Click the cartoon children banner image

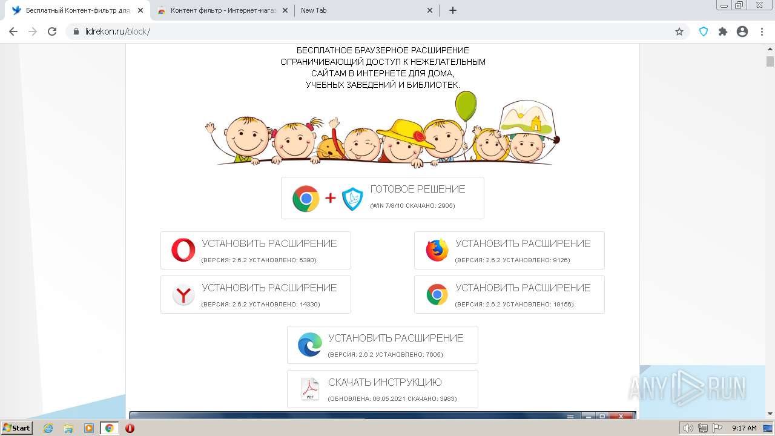pyautogui.click(x=383, y=130)
